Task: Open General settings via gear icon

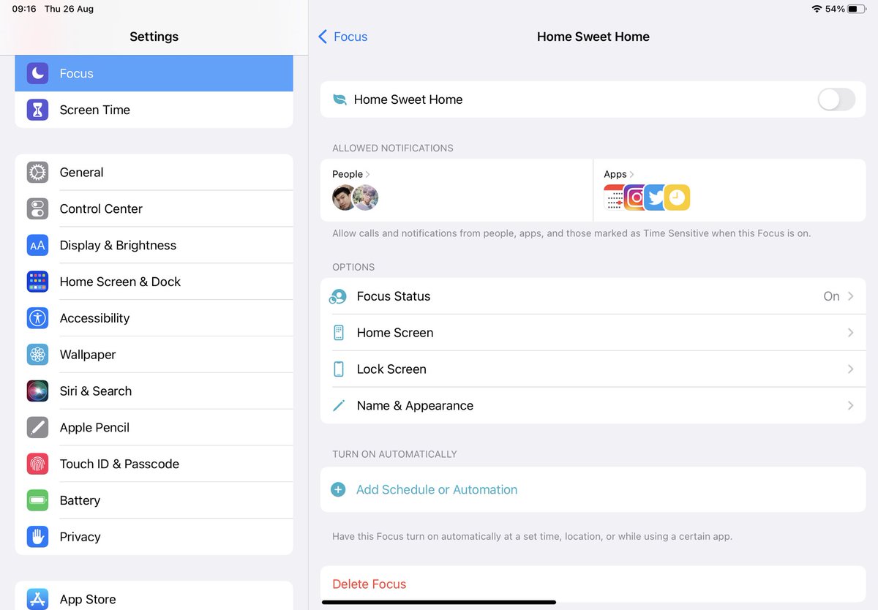Action: (37, 172)
